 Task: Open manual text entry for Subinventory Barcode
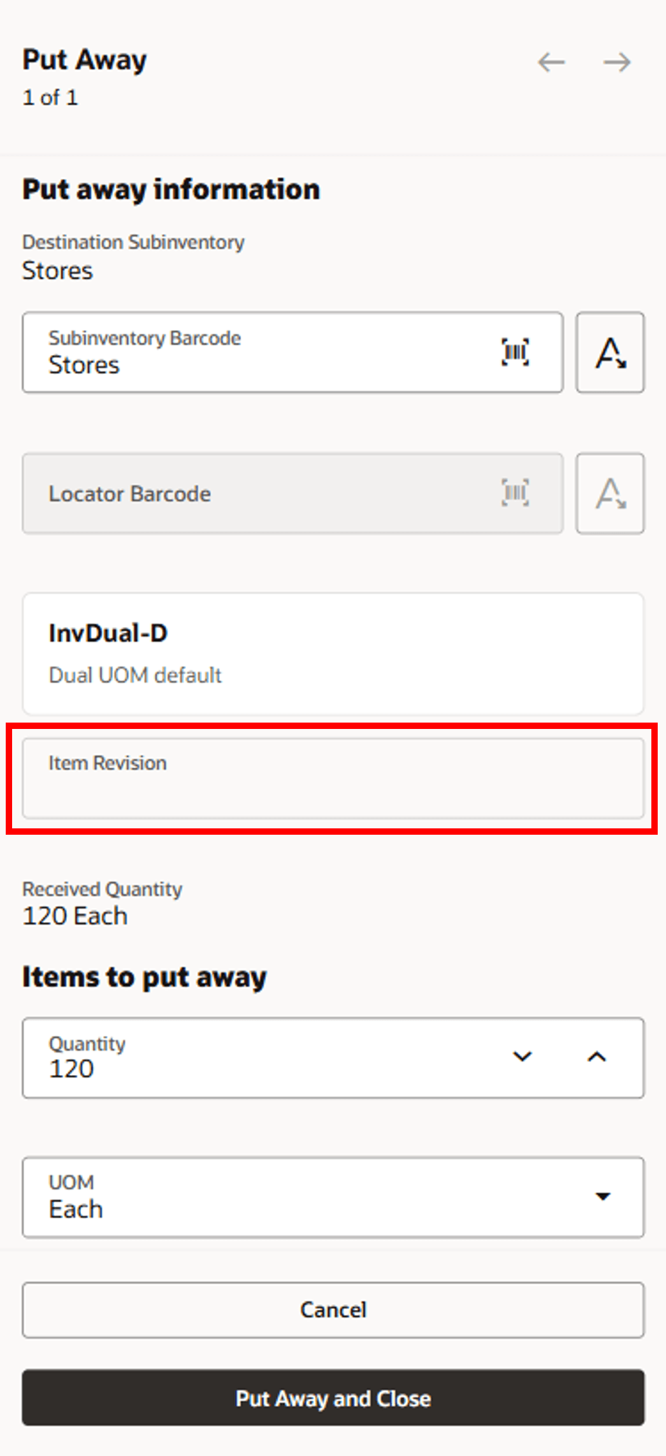pyautogui.click(x=609, y=352)
